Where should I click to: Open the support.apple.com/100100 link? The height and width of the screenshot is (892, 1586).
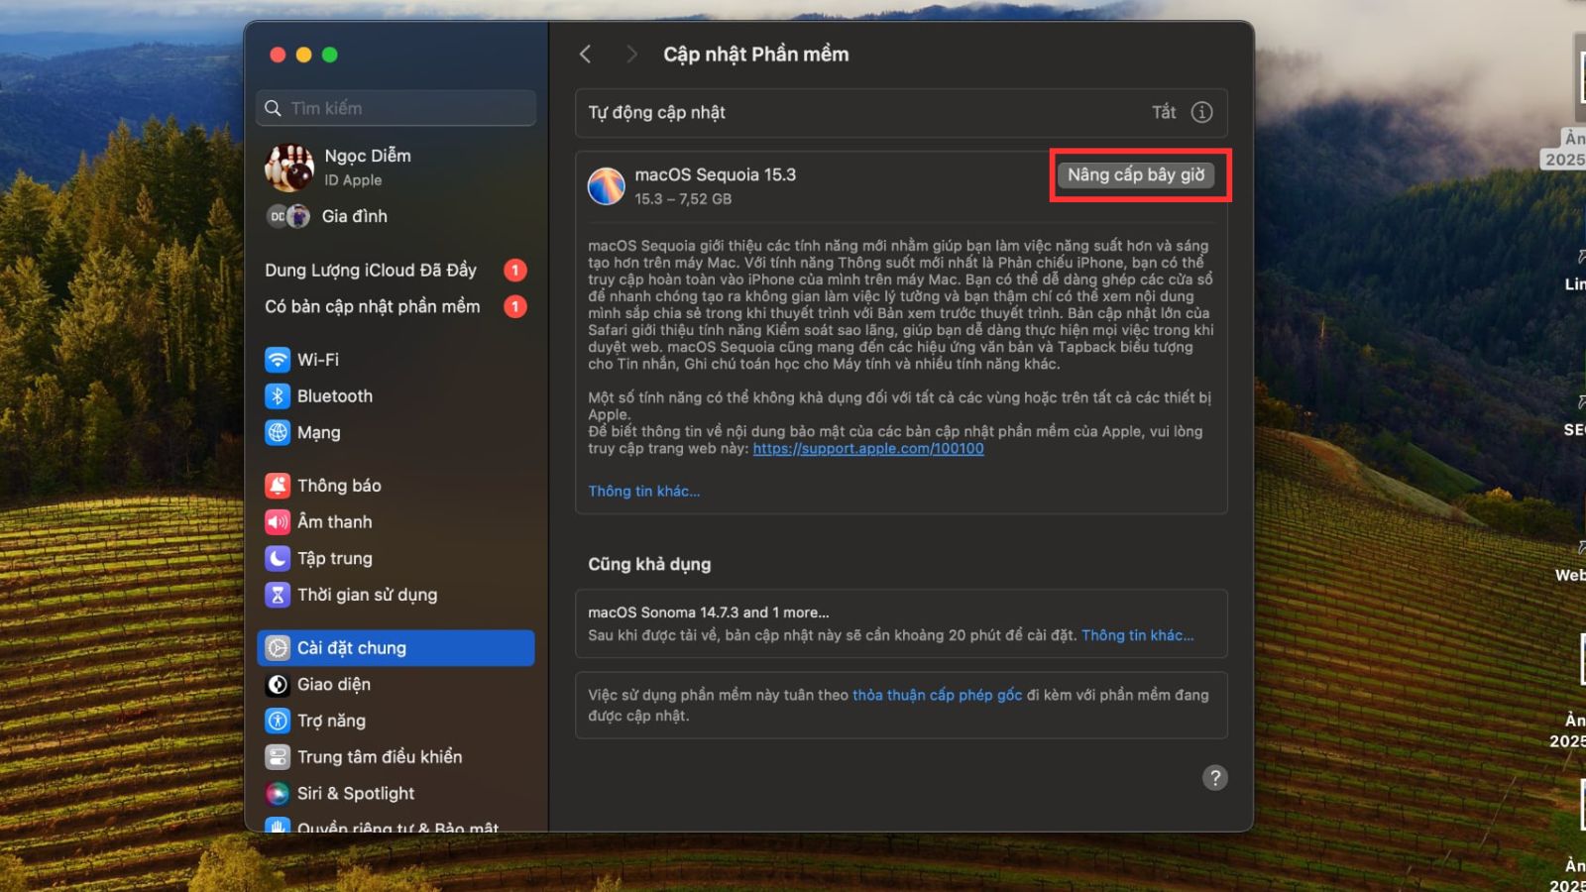tap(868, 448)
